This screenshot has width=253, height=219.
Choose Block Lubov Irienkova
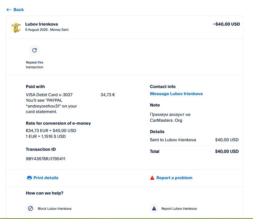[x=55, y=208]
